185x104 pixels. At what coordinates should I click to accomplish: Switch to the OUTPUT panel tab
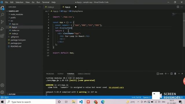pos(60,74)
